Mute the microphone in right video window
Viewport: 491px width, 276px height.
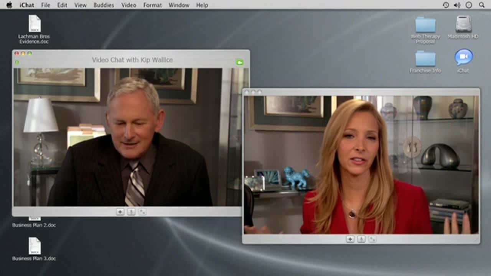[x=361, y=239]
